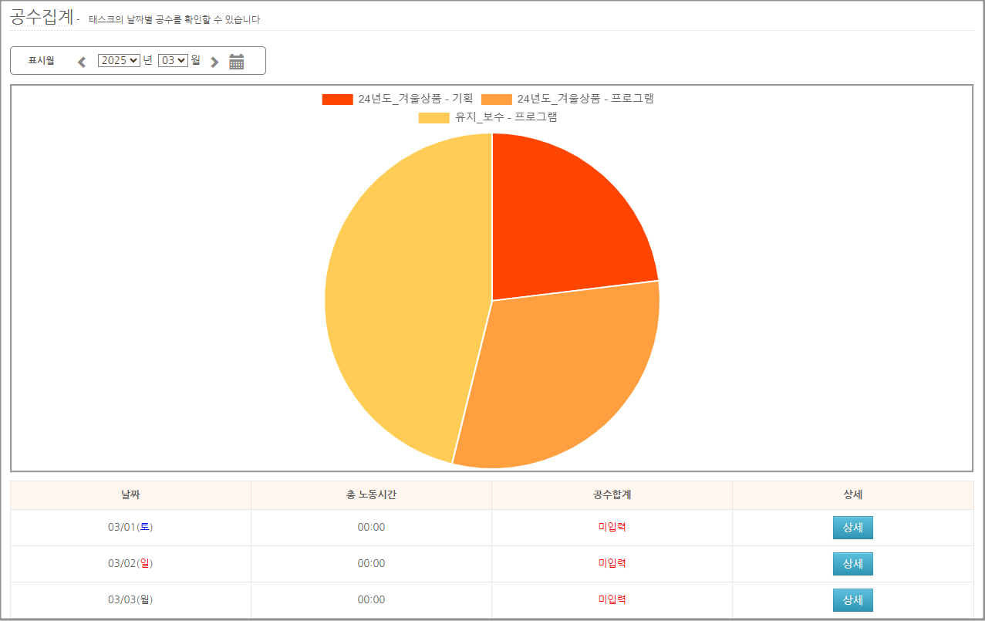
Task: Open the year 2025 dropdown
Action: click(x=119, y=60)
